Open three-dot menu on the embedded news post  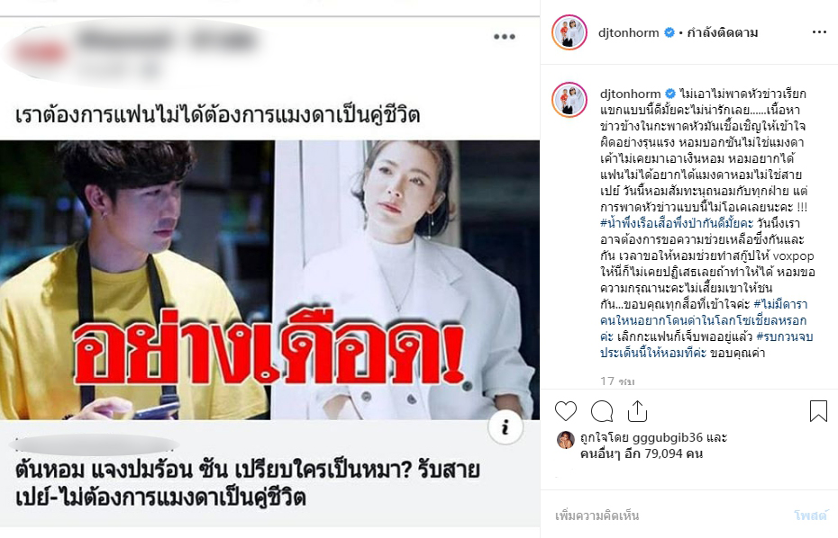tap(504, 36)
